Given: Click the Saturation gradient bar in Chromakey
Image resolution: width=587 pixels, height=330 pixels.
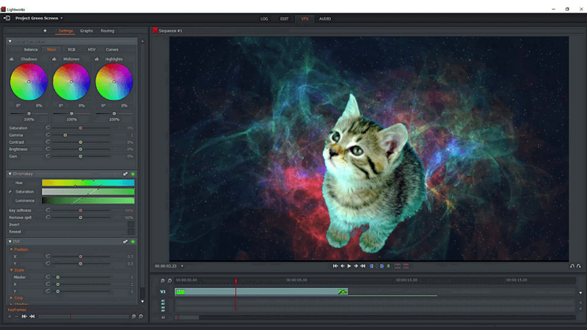Looking at the screenshot, I should click(x=88, y=191).
